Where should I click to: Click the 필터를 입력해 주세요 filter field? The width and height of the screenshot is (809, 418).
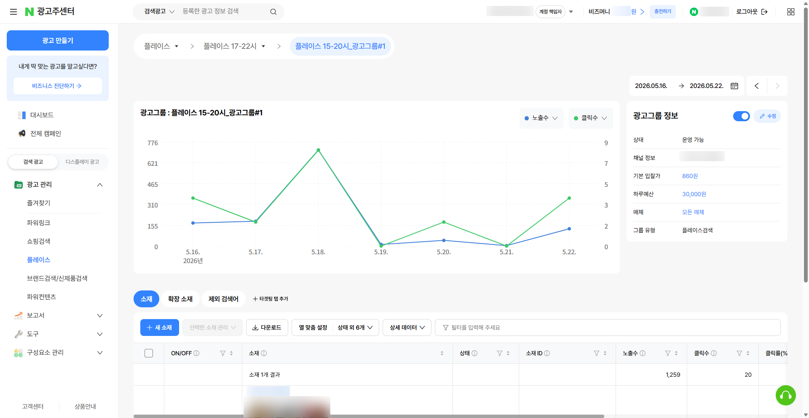(608, 327)
